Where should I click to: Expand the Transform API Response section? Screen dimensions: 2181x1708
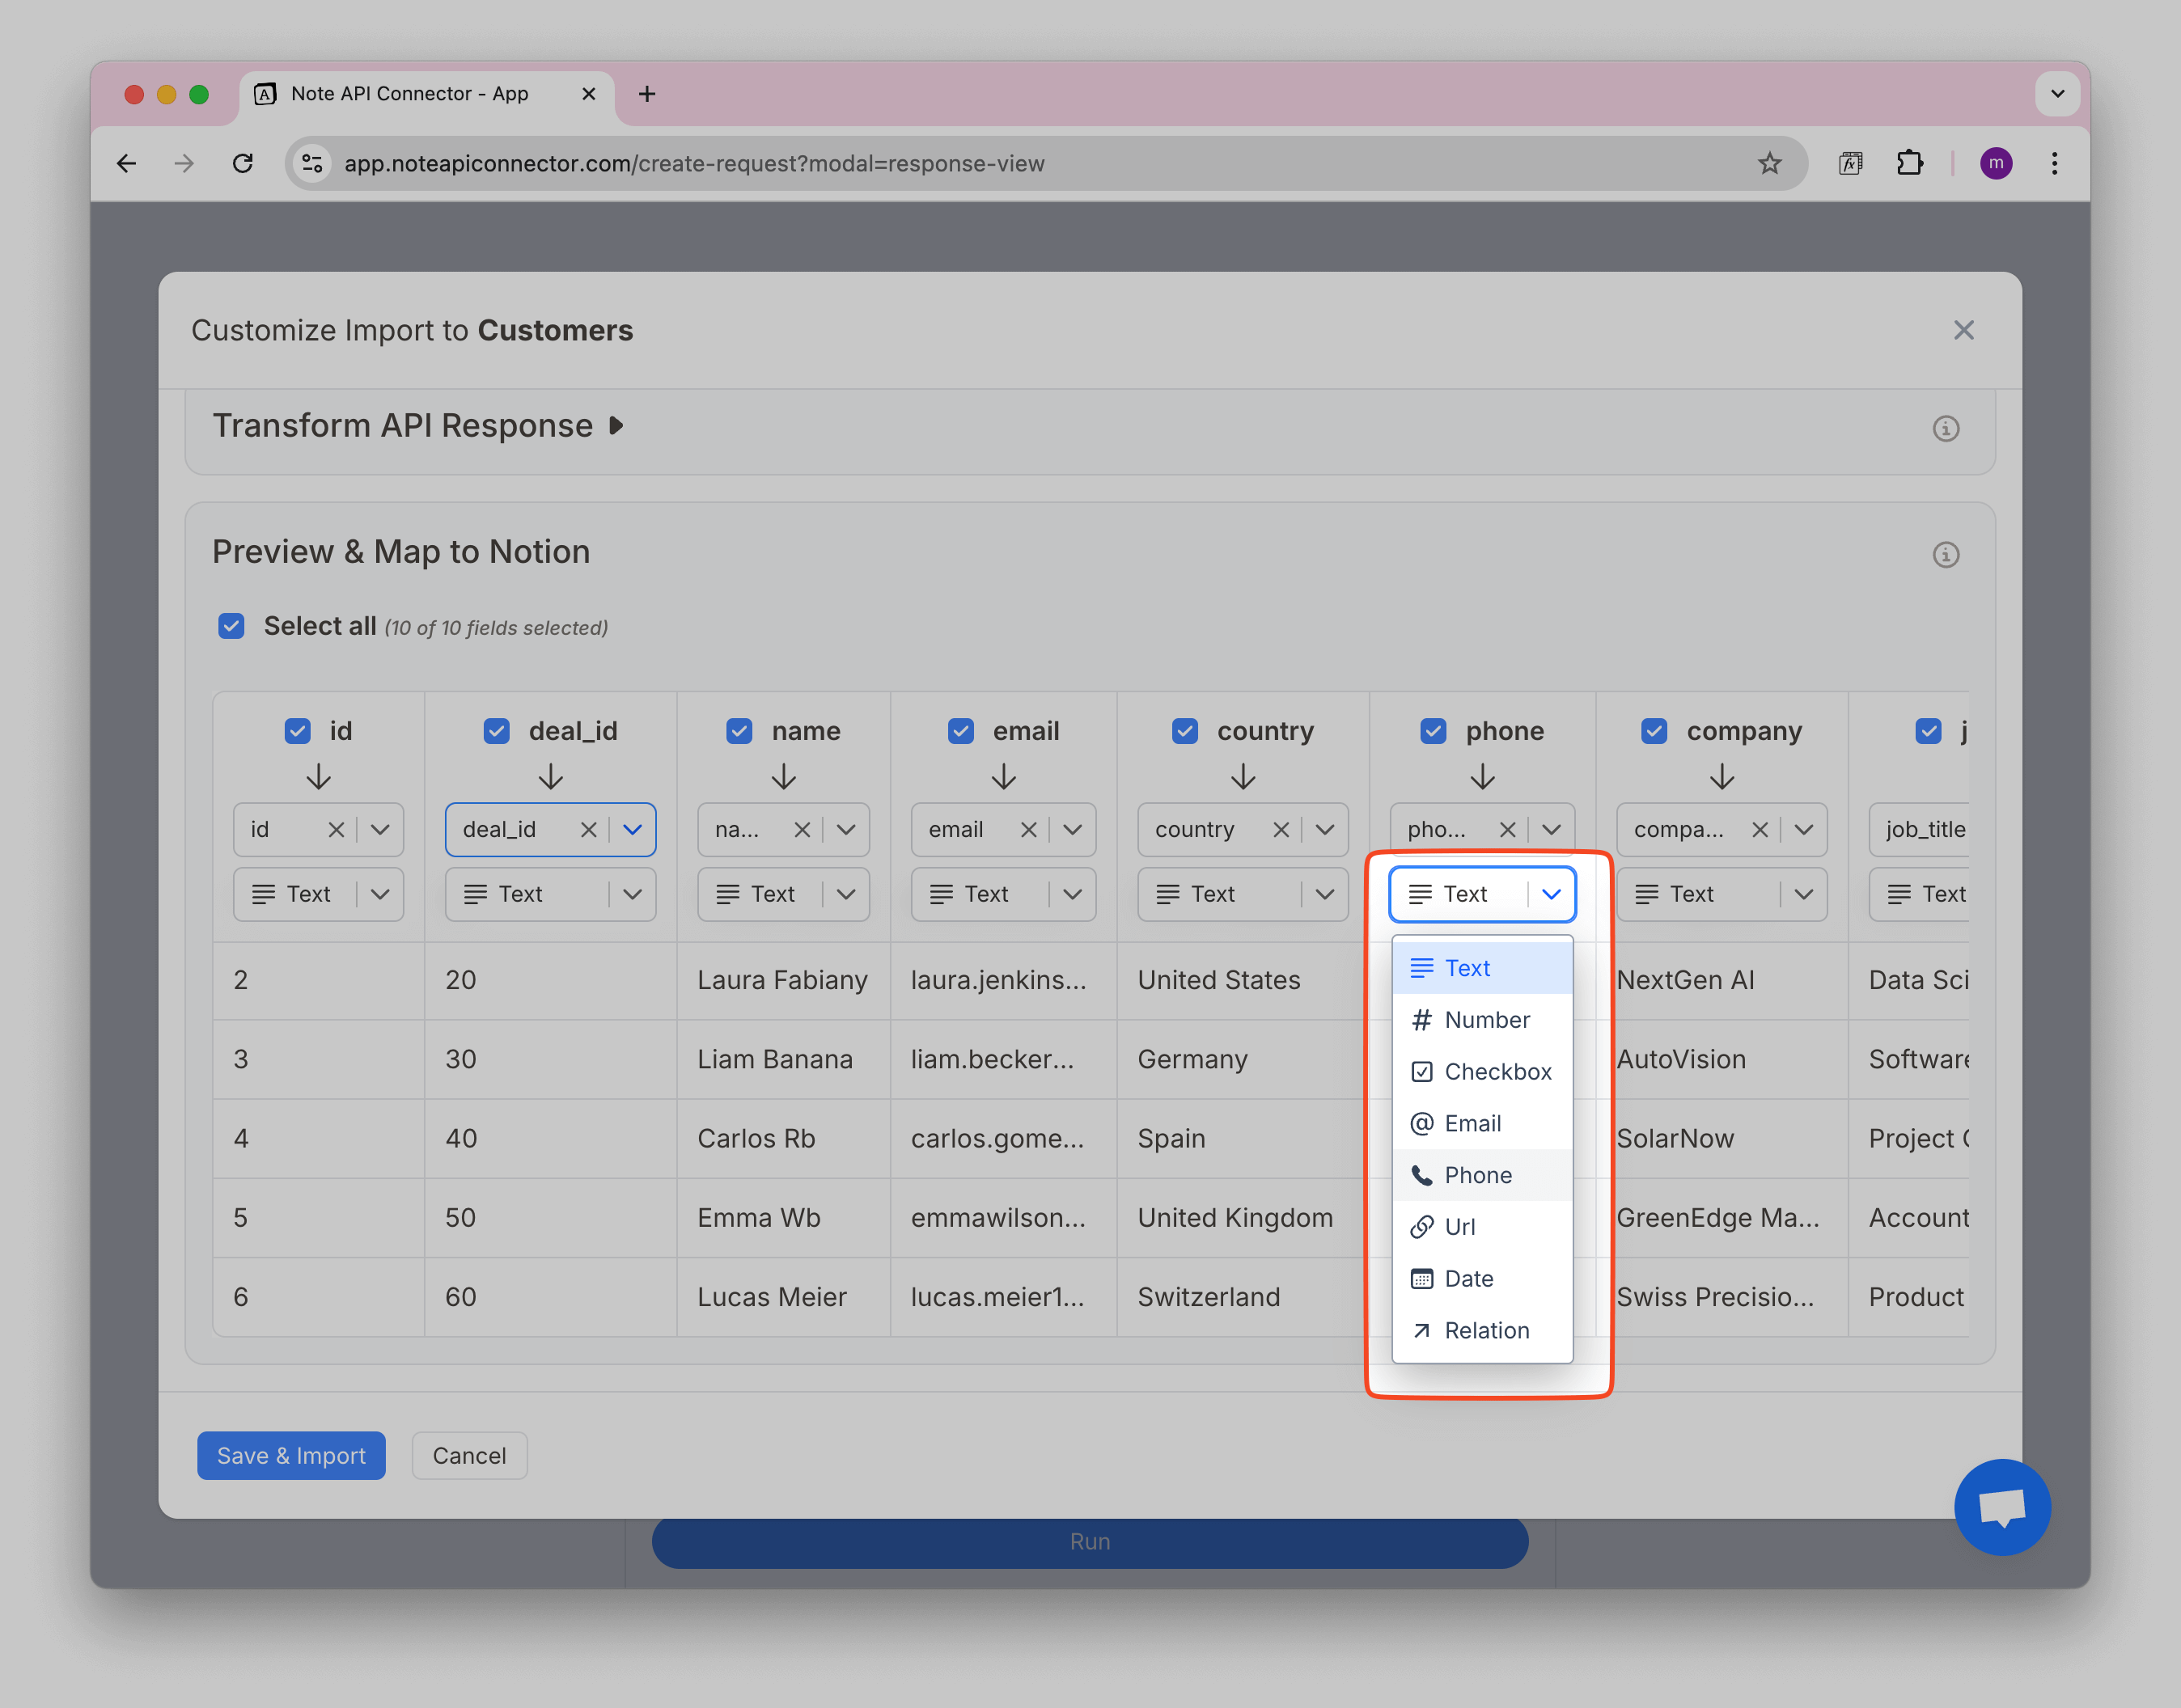[x=616, y=426]
